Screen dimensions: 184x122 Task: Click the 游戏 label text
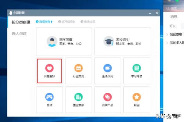point(49,105)
